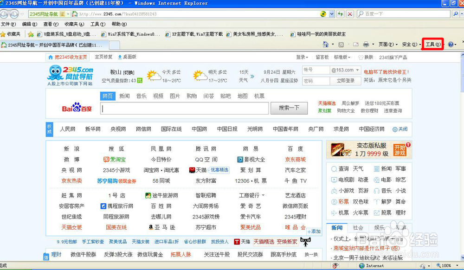Click the Read Mail icon in the command bar

pos(356,45)
